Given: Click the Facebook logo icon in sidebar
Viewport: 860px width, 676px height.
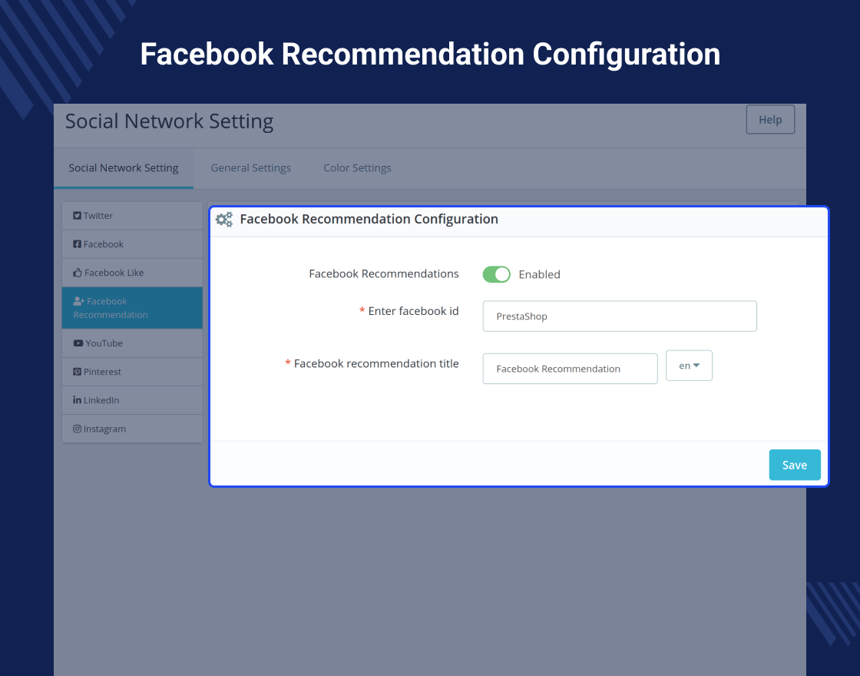Looking at the screenshot, I should (x=78, y=244).
